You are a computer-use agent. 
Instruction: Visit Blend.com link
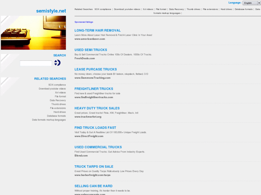pyautogui.click(x=81, y=156)
